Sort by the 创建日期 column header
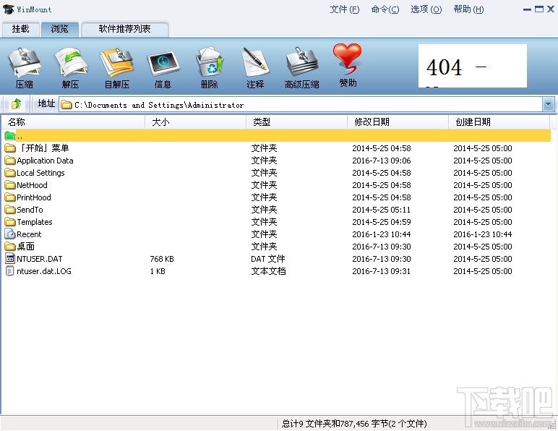 pyautogui.click(x=499, y=122)
